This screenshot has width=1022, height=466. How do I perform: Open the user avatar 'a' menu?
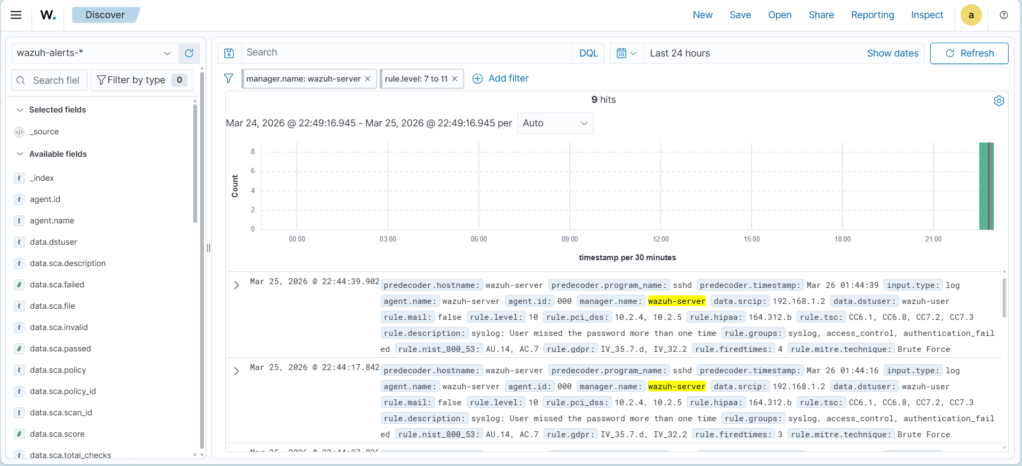(971, 15)
